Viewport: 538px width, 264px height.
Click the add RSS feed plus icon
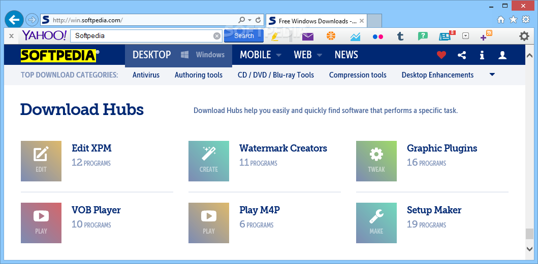[x=486, y=35]
